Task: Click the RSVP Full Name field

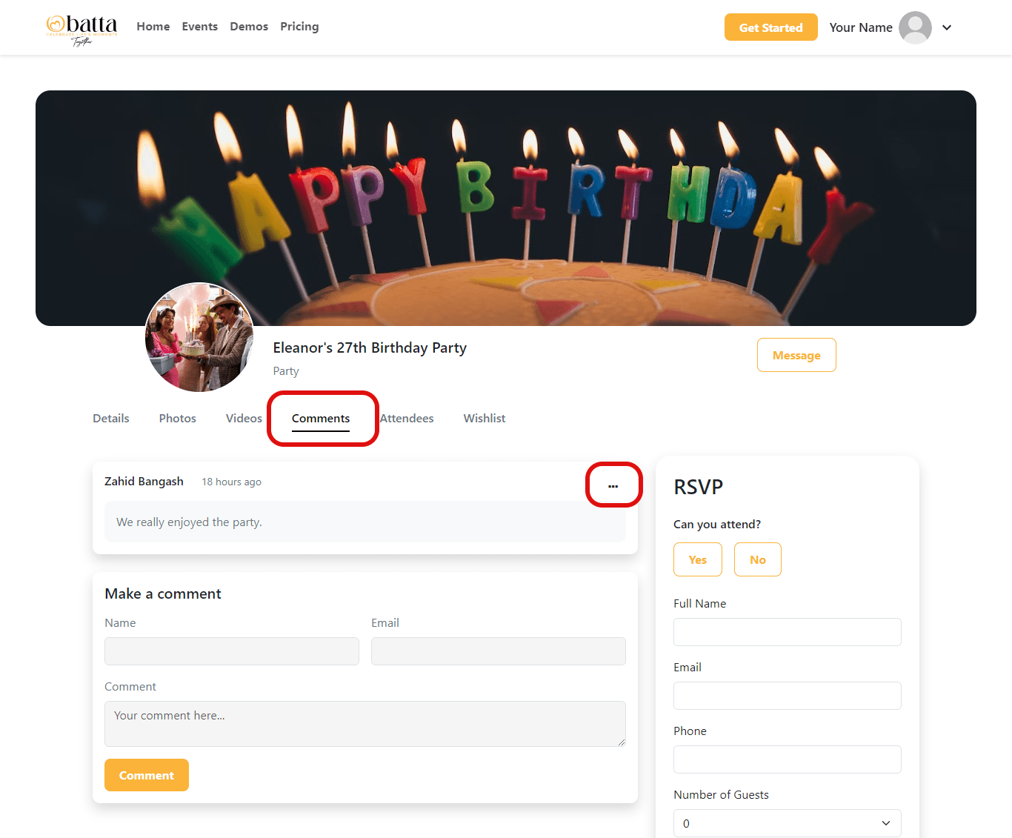Action: coord(787,632)
